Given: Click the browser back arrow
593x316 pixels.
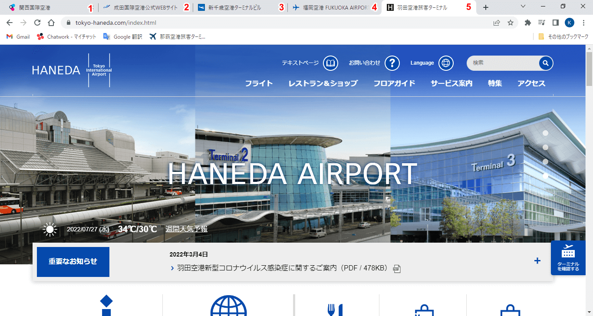Looking at the screenshot, I should pyautogui.click(x=10, y=23).
